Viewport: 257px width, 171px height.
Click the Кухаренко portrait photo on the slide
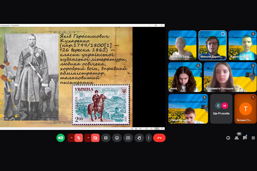click(x=31, y=77)
